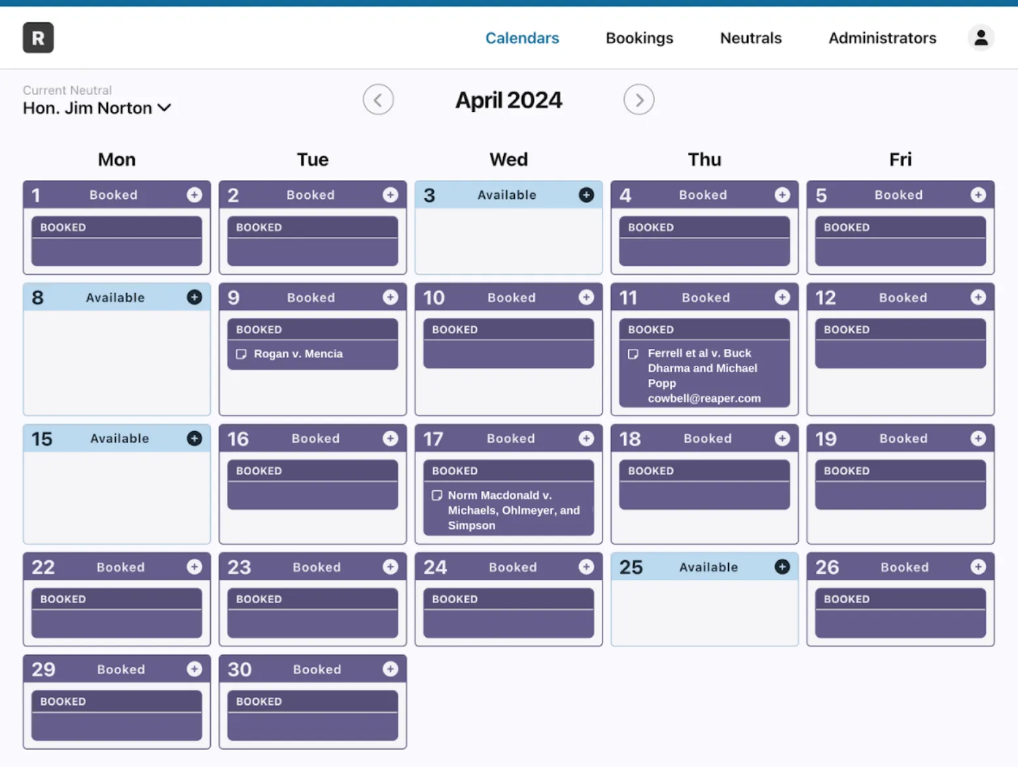This screenshot has width=1018, height=767.
Task: Open the BOOKED card on April 24
Action: (x=508, y=613)
